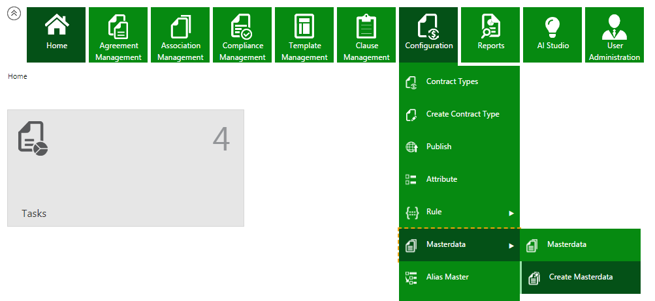655x301 pixels.
Task: Open the Tasks tile showing 4
Action: click(x=125, y=168)
